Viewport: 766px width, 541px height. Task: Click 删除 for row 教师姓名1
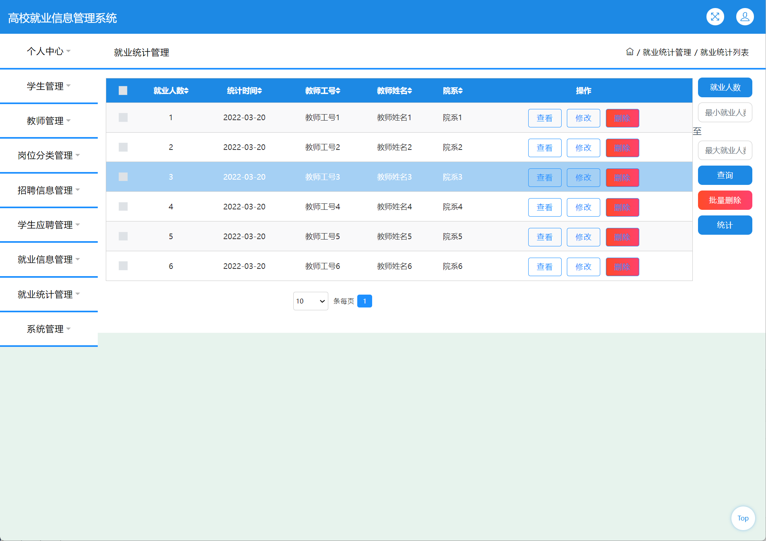[622, 118]
